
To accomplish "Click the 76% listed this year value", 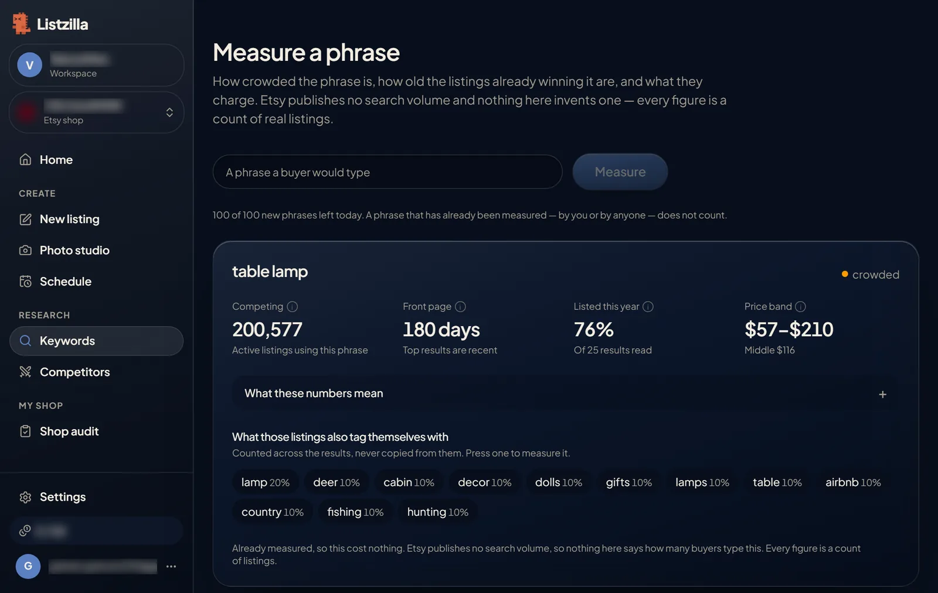I will 594,330.
